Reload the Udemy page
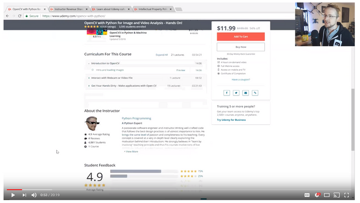The image size is (360, 203). click(x=20, y=16)
